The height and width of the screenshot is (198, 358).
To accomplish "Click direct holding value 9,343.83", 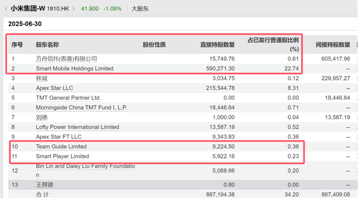I will click(223, 136).
